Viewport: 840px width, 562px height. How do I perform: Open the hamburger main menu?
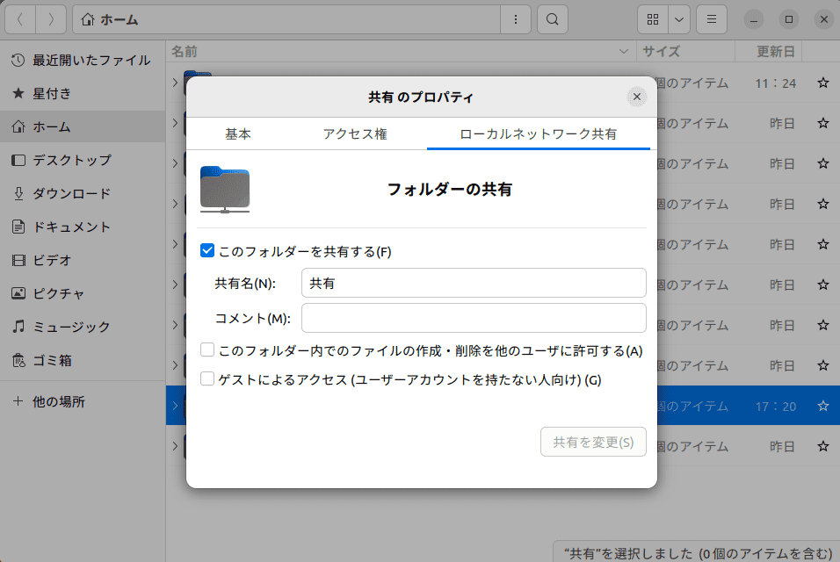point(712,20)
